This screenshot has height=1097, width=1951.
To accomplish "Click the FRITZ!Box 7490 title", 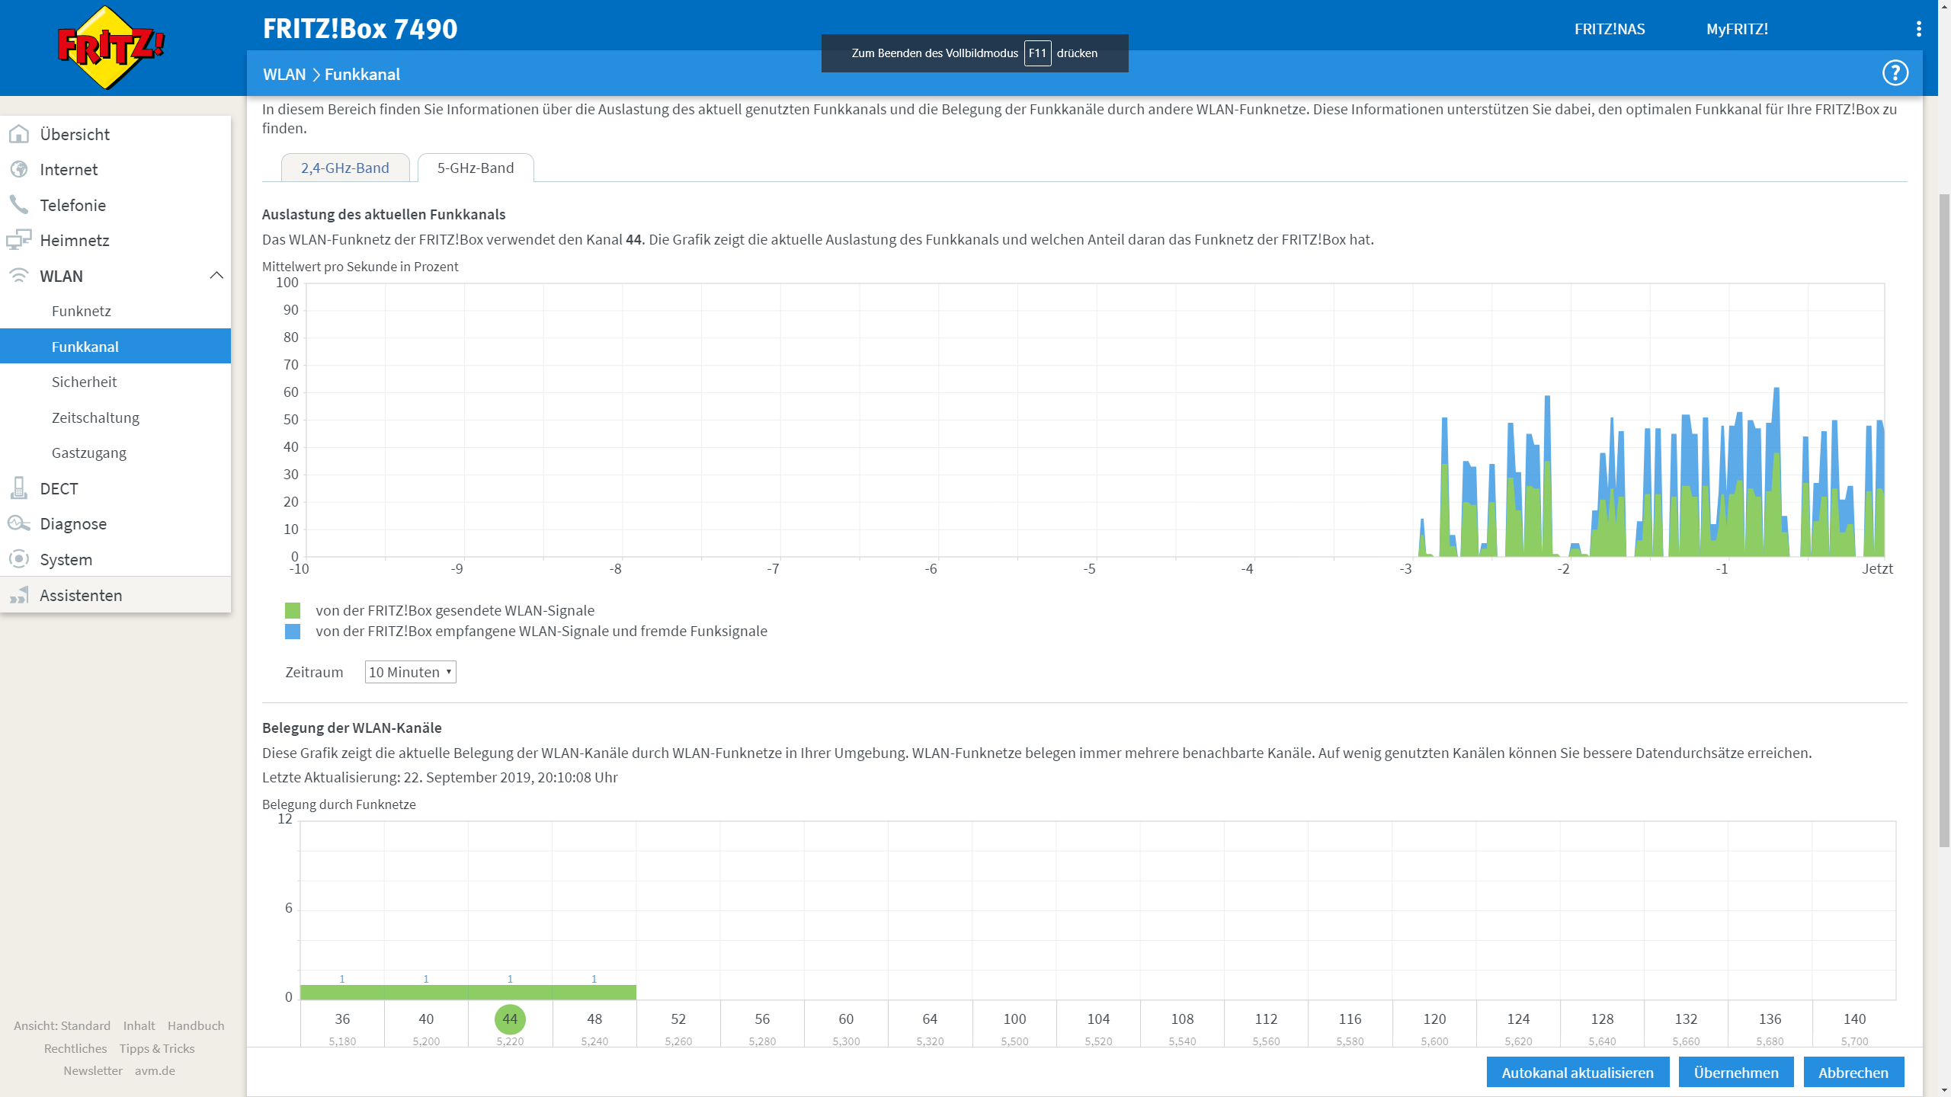I will point(360,29).
